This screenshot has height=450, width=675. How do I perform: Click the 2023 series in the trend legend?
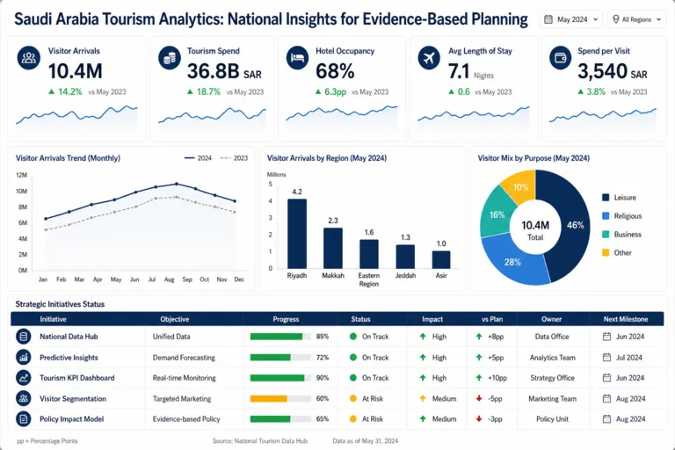click(234, 158)
